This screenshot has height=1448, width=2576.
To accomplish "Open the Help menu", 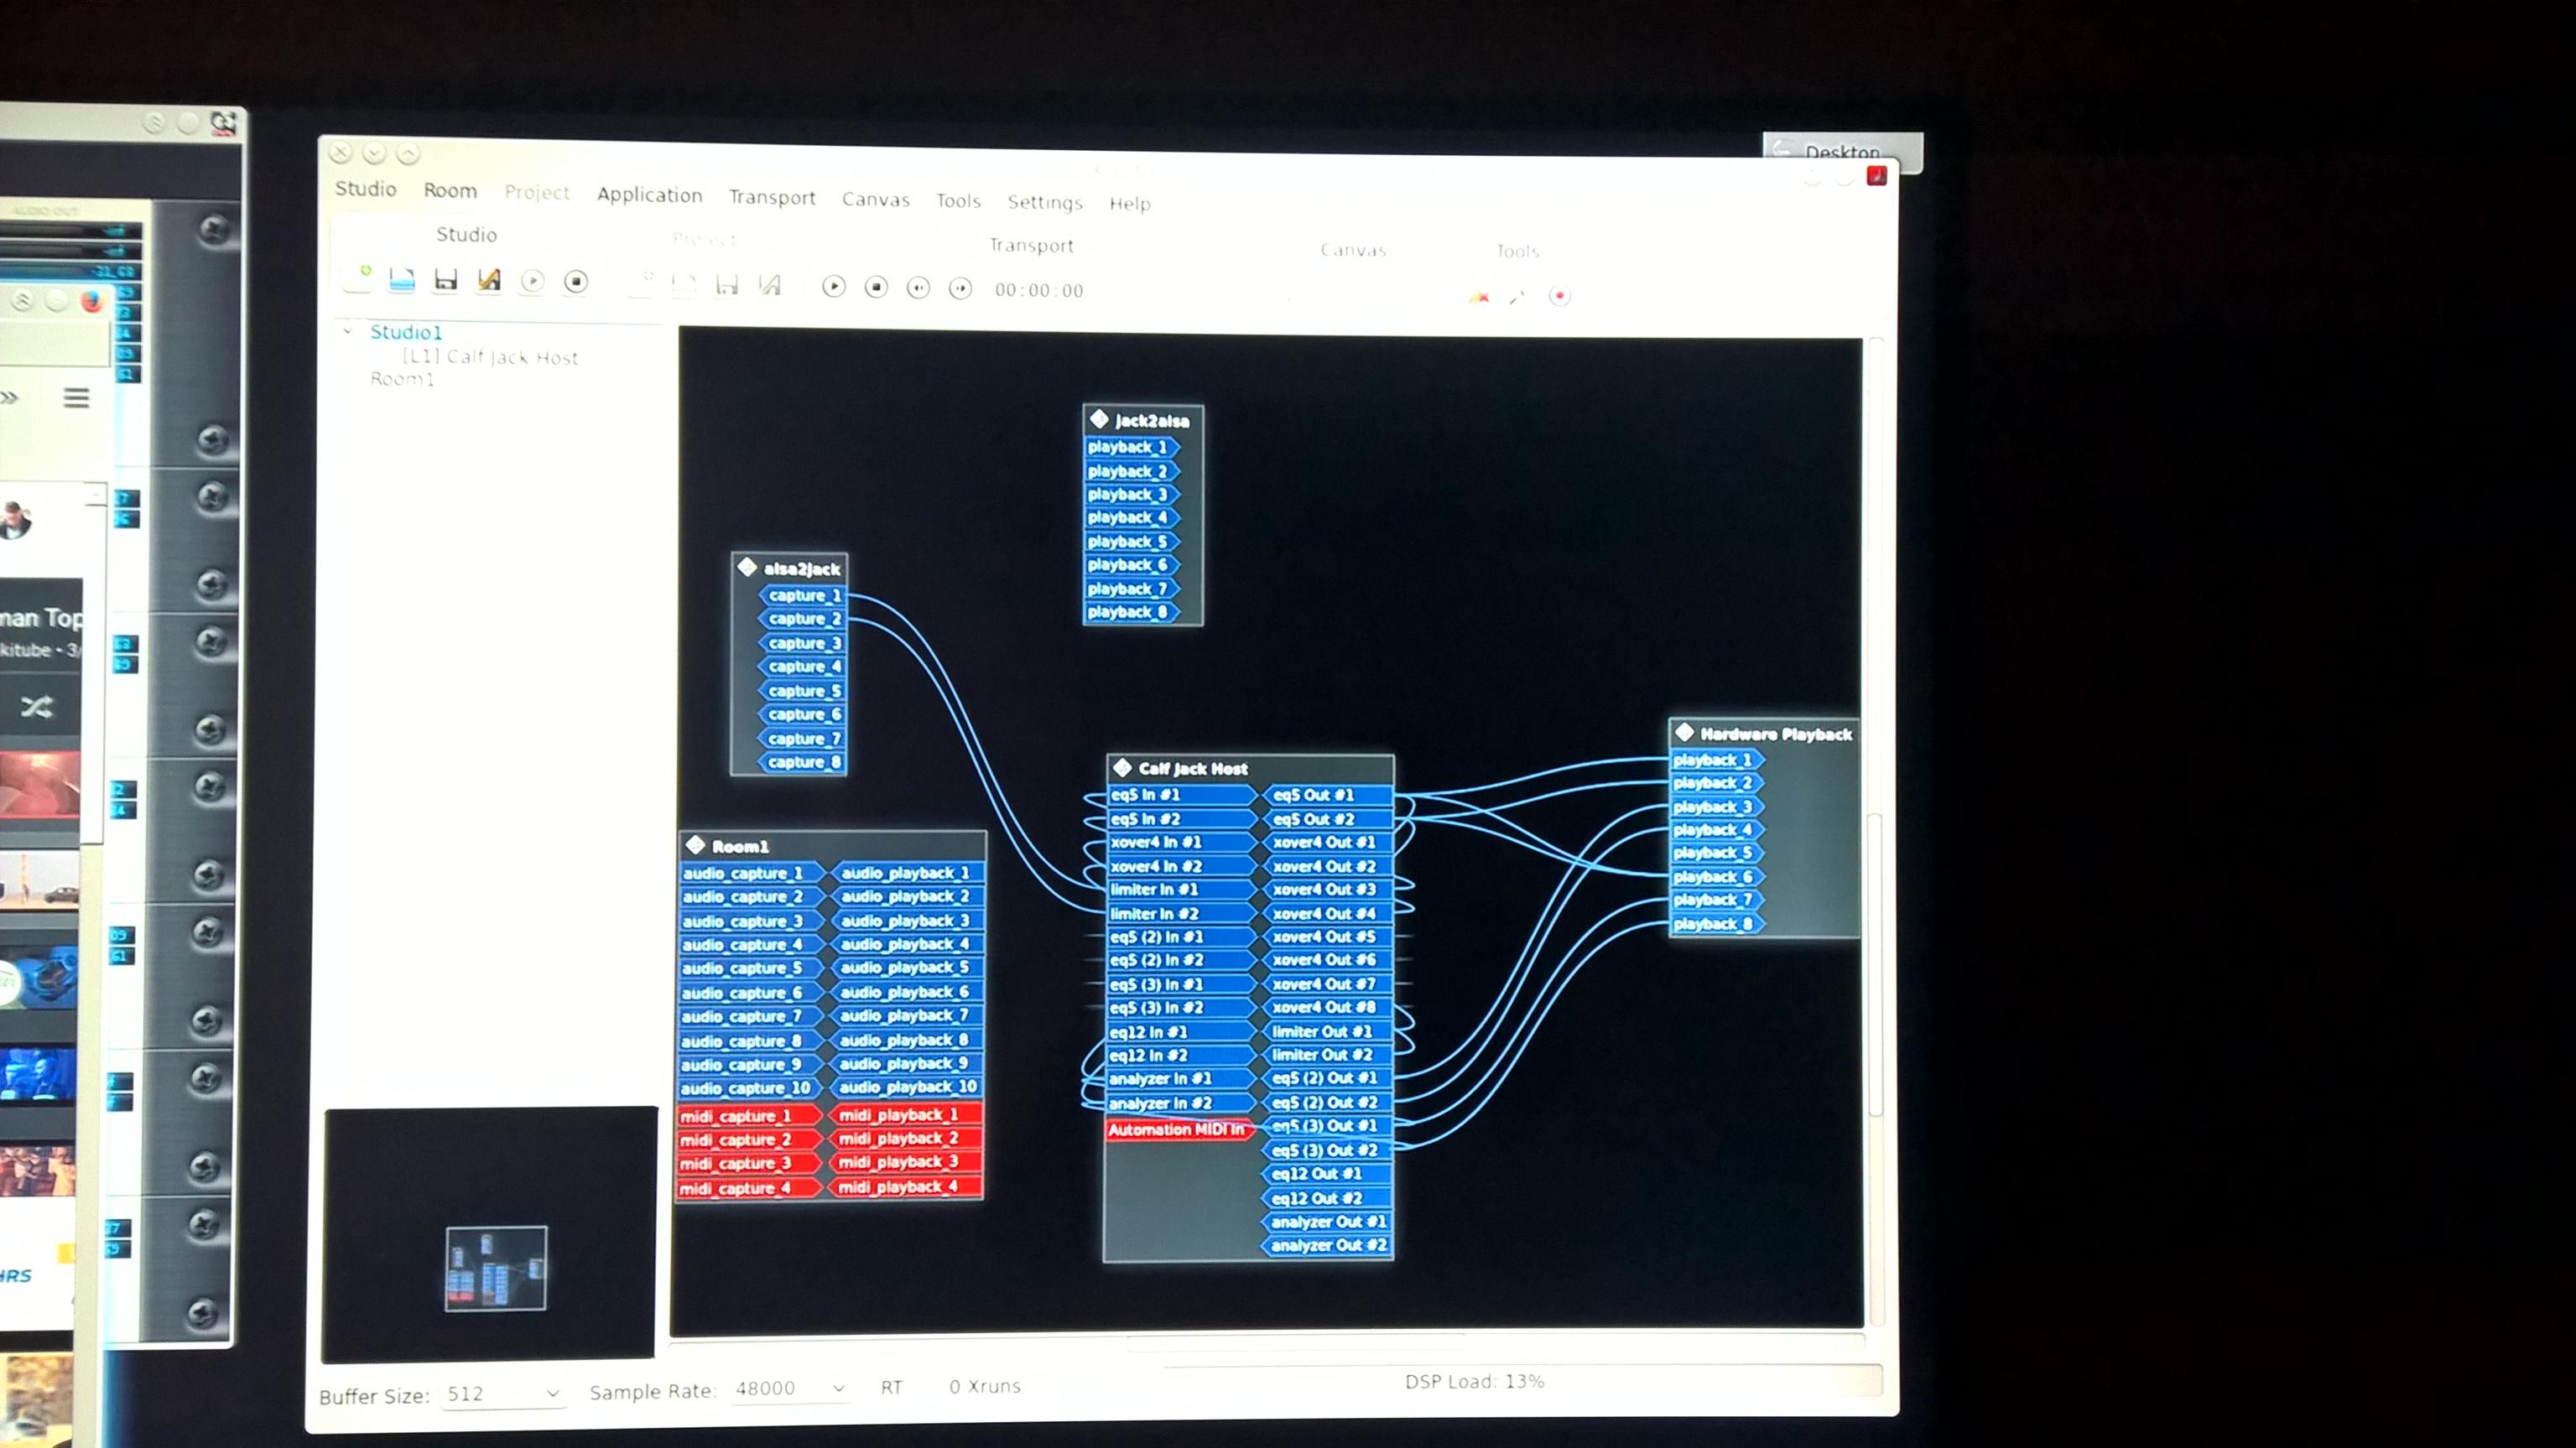I will 1130,204.
